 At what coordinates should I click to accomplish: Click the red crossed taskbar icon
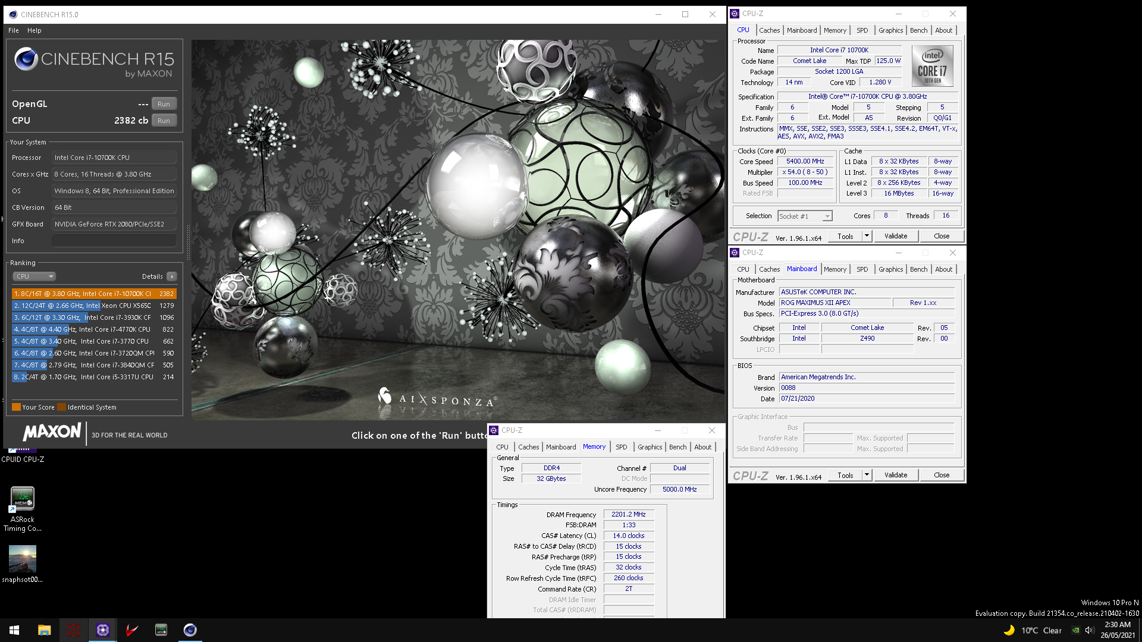click(74, 630)
